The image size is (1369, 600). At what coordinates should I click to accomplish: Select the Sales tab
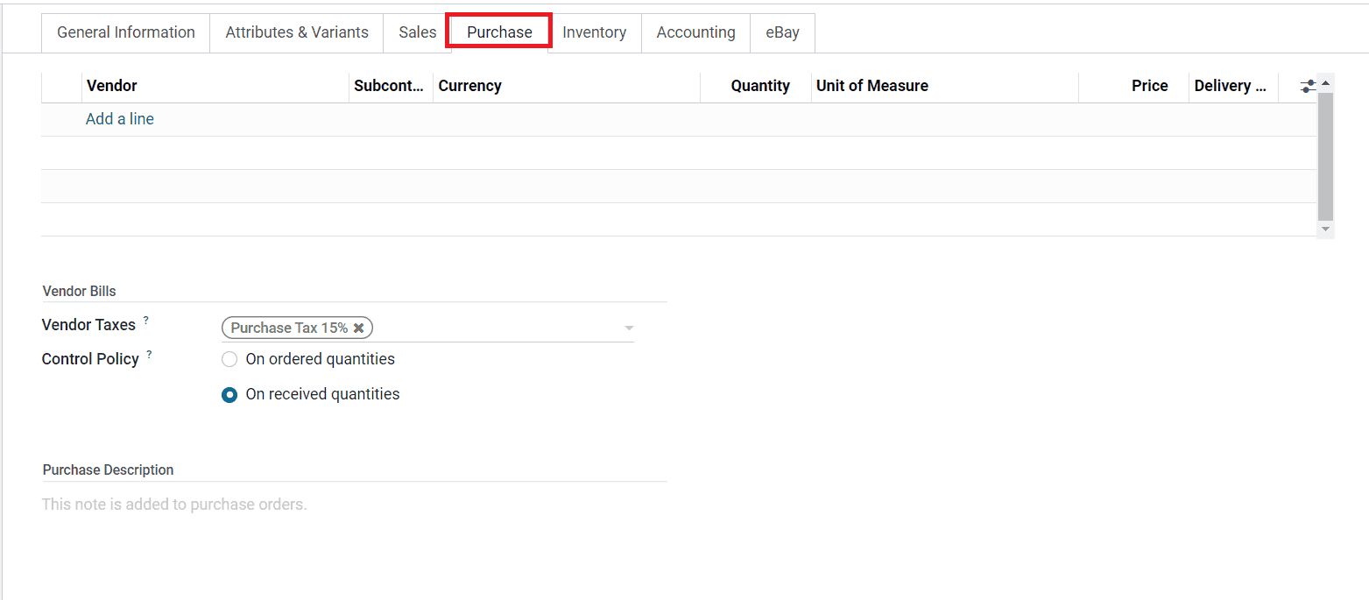[417, 32]
